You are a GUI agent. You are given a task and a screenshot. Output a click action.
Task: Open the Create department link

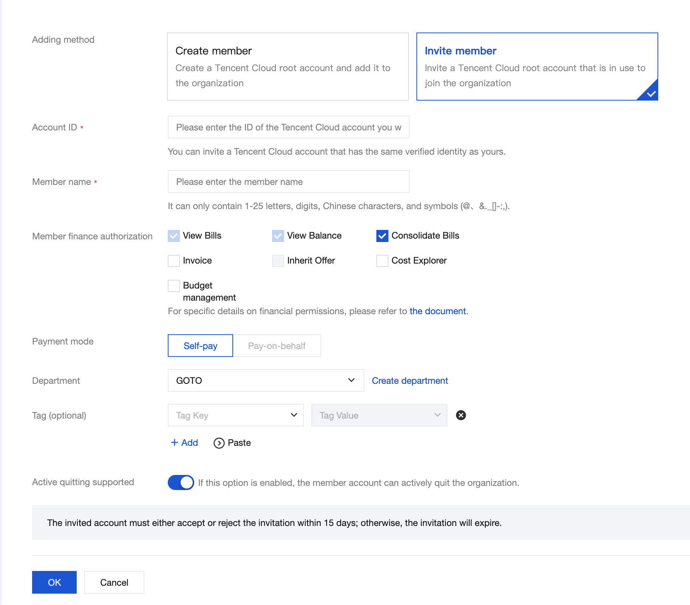coord(410,380)
